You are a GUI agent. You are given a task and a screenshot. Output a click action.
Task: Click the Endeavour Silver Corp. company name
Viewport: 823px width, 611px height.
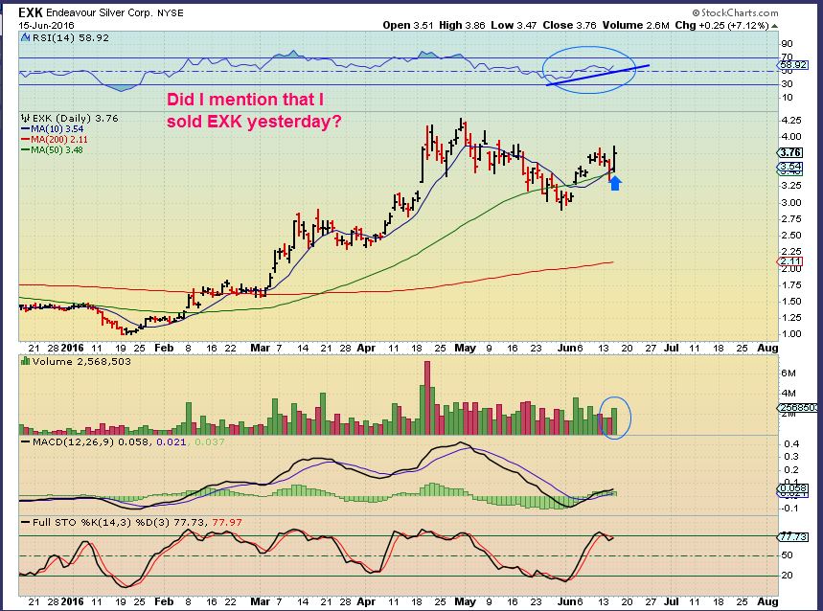(x=100, y=13)
